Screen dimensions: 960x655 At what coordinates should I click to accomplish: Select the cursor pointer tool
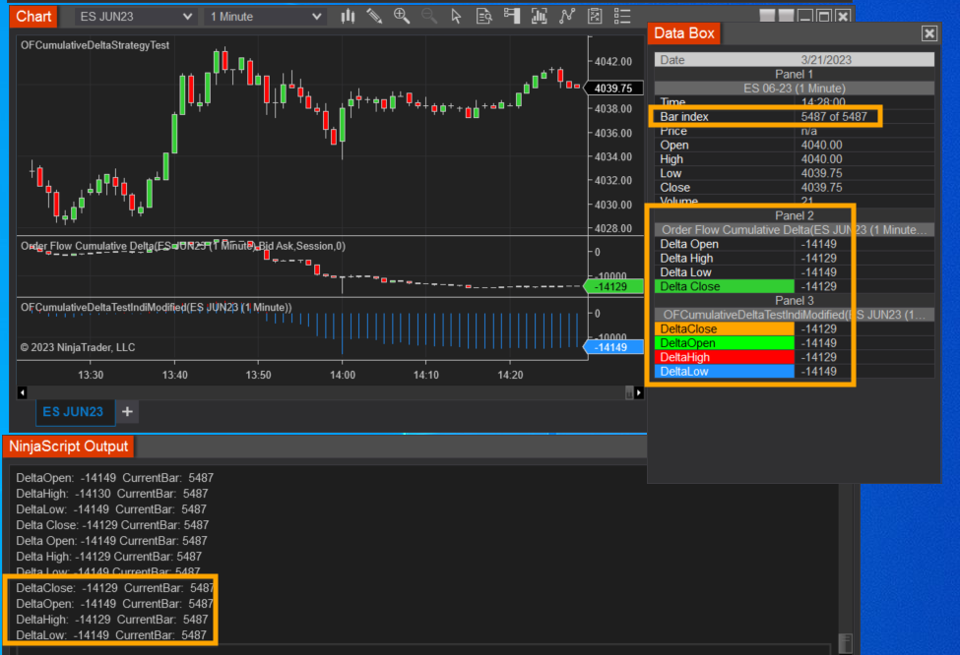tap(456, 17)
